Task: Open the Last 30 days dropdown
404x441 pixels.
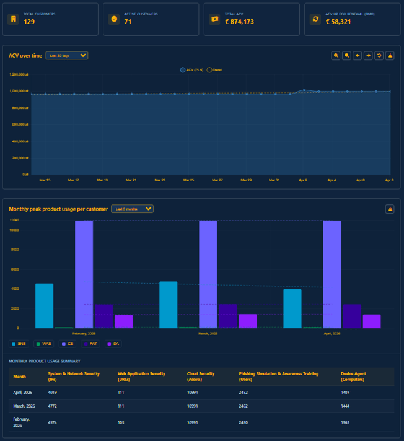Action: (x=67, y=56)
